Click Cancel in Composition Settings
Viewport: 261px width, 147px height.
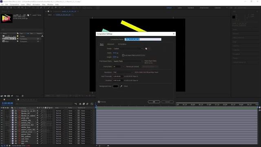(168, 102)
